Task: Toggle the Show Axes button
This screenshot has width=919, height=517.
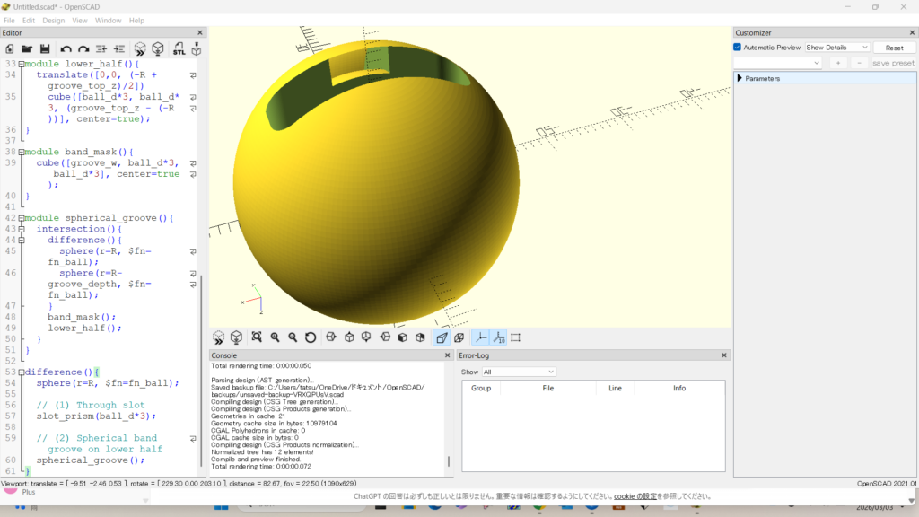Action: click(480, 337)
